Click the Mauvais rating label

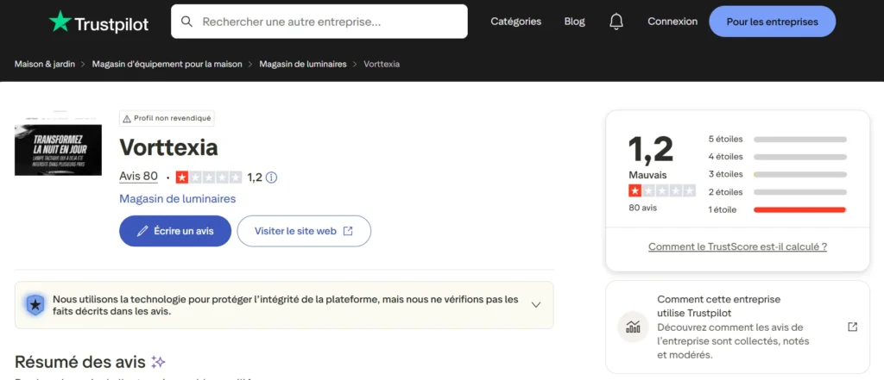coord(647,175)
